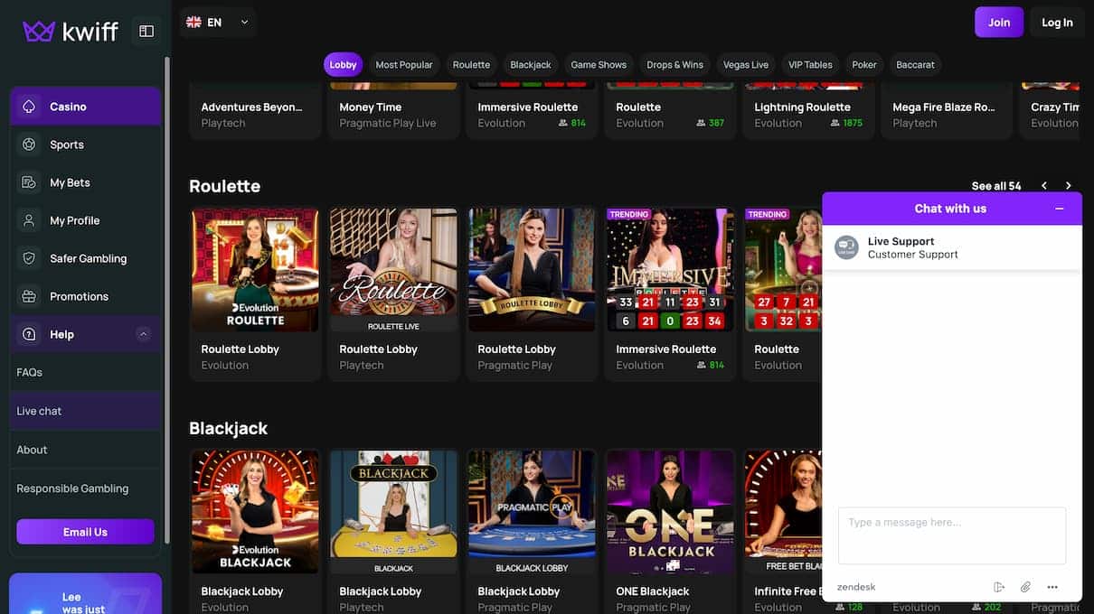Click the attachment paperclip in chat
The image size is (1094, 614).
pos(1025,587)
